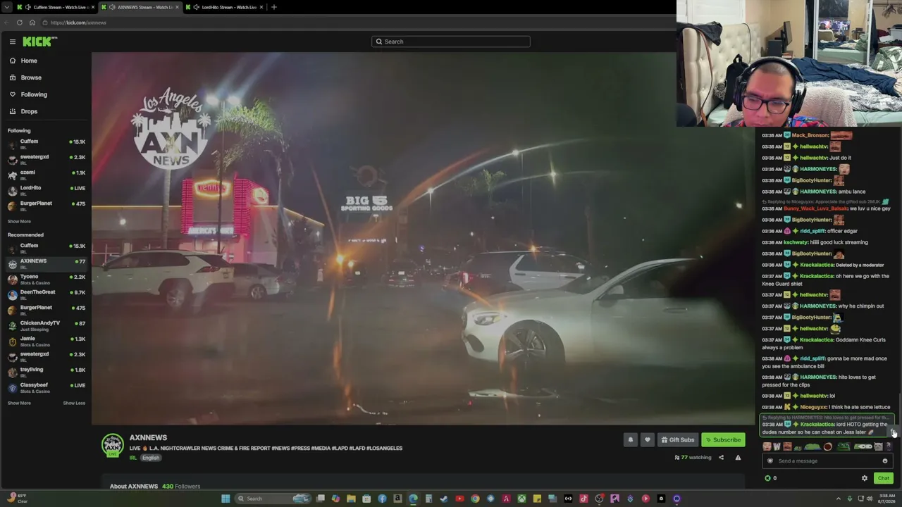Image resolution: width=902 pixels, height=507 pixels.
Task: Launch YouTube from the taskbar
Action: (x=459, y=499)
